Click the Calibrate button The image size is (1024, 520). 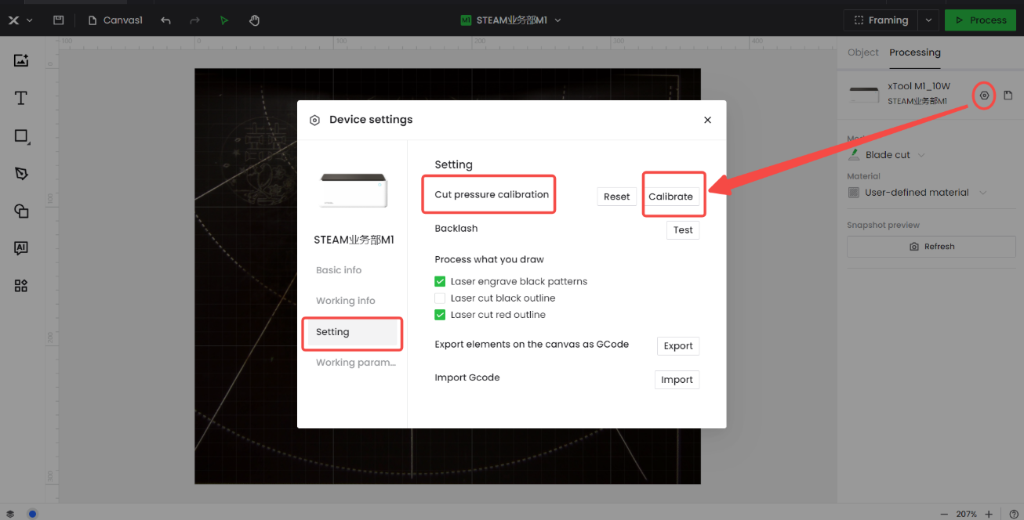[x=670, y=197]
